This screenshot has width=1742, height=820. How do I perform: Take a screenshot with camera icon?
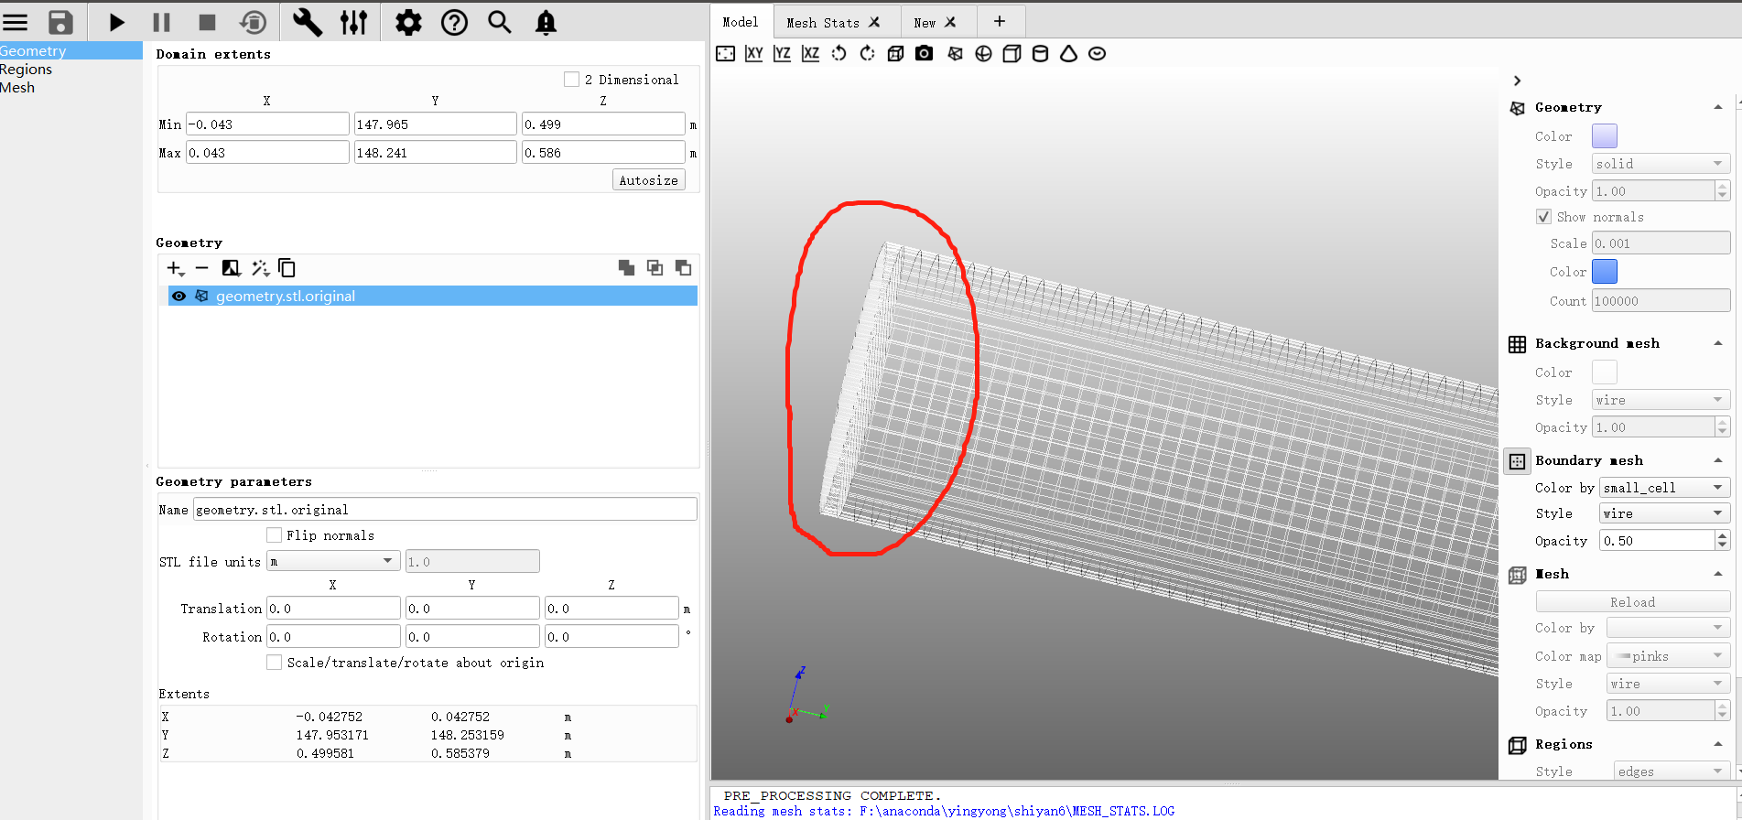tap(925, 54)
